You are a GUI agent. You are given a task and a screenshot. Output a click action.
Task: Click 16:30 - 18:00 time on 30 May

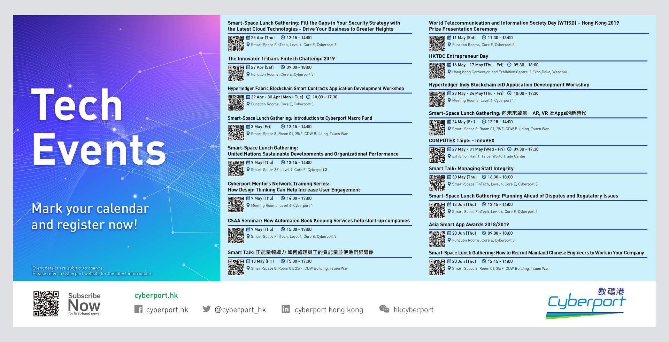click(500, 177)
